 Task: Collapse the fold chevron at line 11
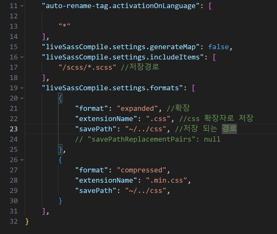point(22,6)
